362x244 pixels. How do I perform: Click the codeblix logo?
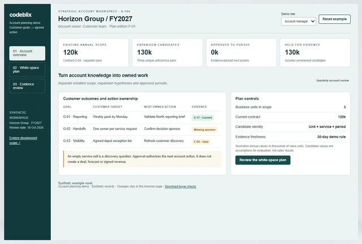(20, 15)
